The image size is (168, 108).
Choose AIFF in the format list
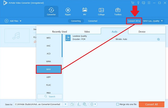click(x=49, y=77)
